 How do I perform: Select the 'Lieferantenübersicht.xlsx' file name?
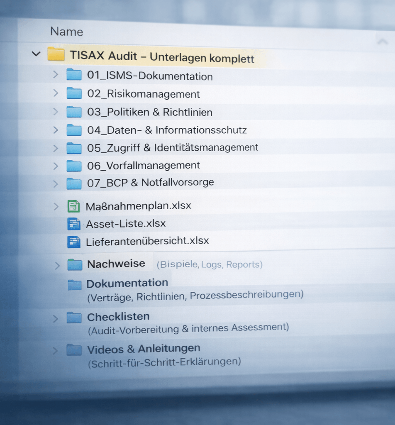point(147,241)
